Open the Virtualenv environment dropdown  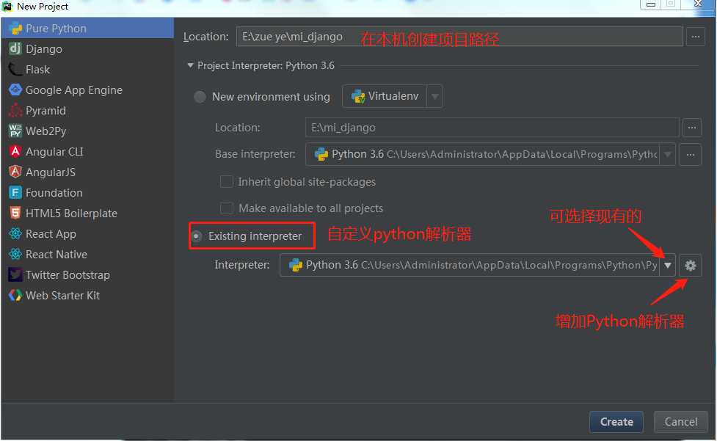click(435, 96)
